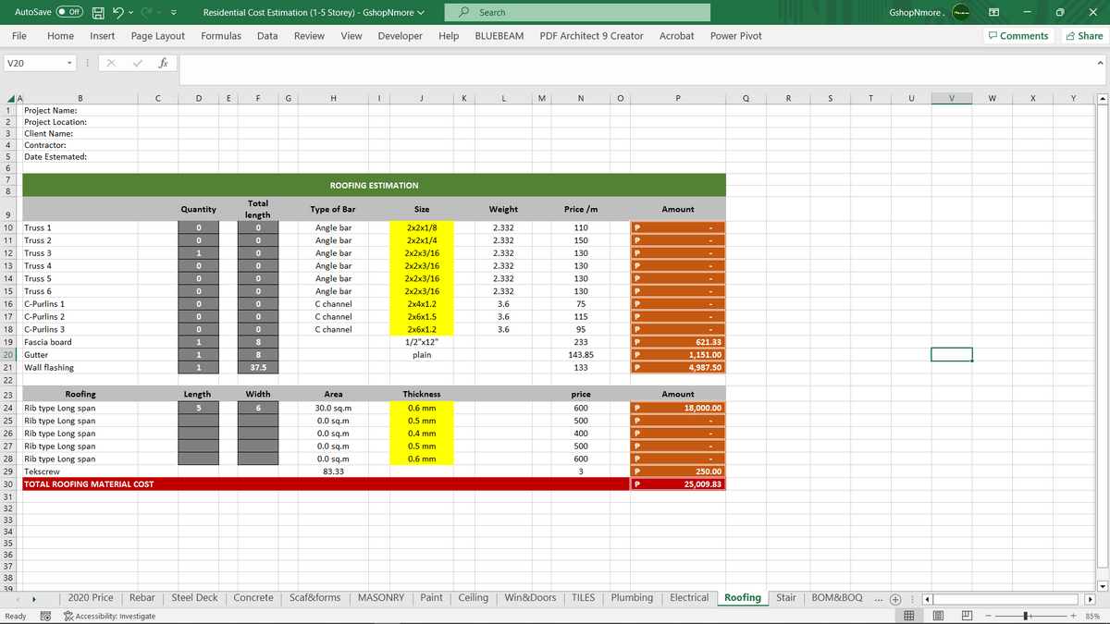Switch to the BOM&BOQ sheet tab

(x=835, y=598)
